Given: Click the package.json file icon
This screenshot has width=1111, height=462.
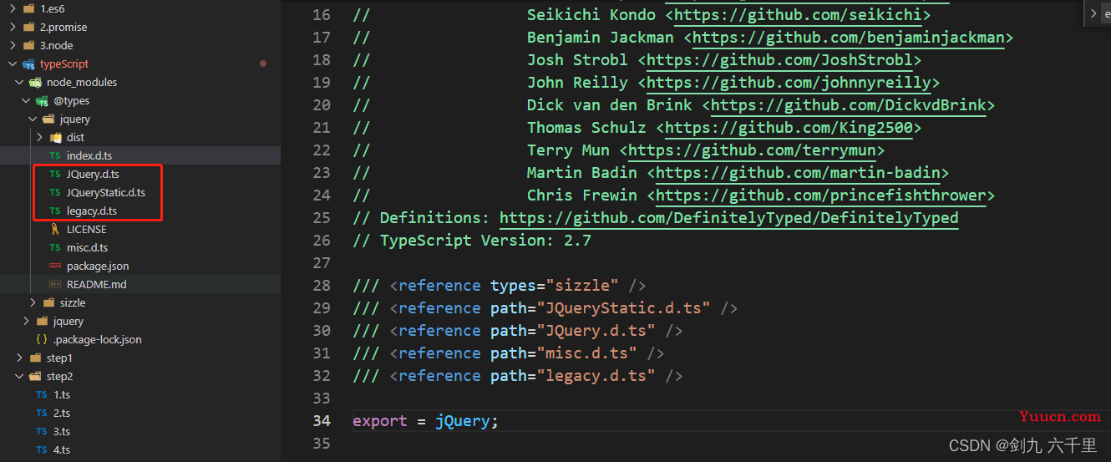Looking at the screenshot, I should 55,266.
